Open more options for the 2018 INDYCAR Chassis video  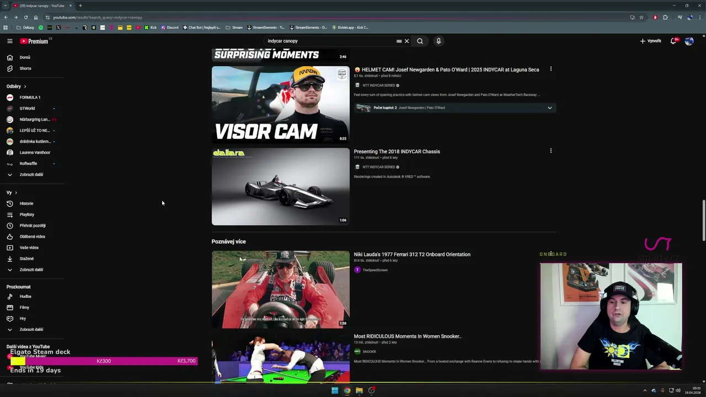550,151
